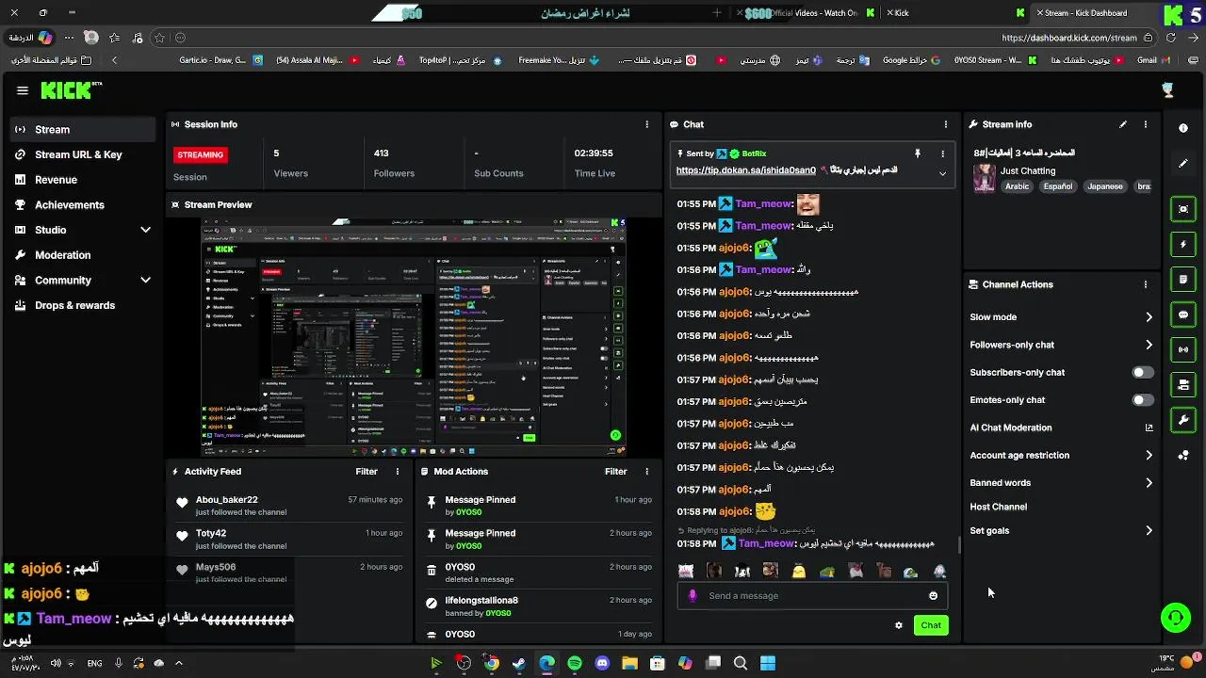Expand the Studio sidebar section
The width and height of the screenshot is (1206, 678).
pos(145,230)
